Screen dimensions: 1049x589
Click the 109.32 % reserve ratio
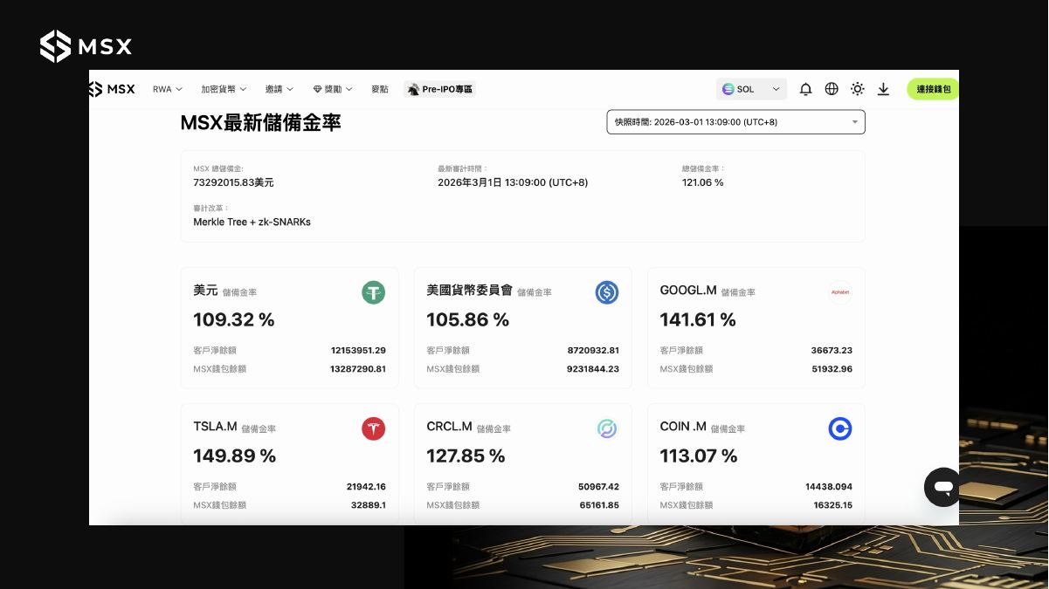pyautogui.click(x=234, y=320)
